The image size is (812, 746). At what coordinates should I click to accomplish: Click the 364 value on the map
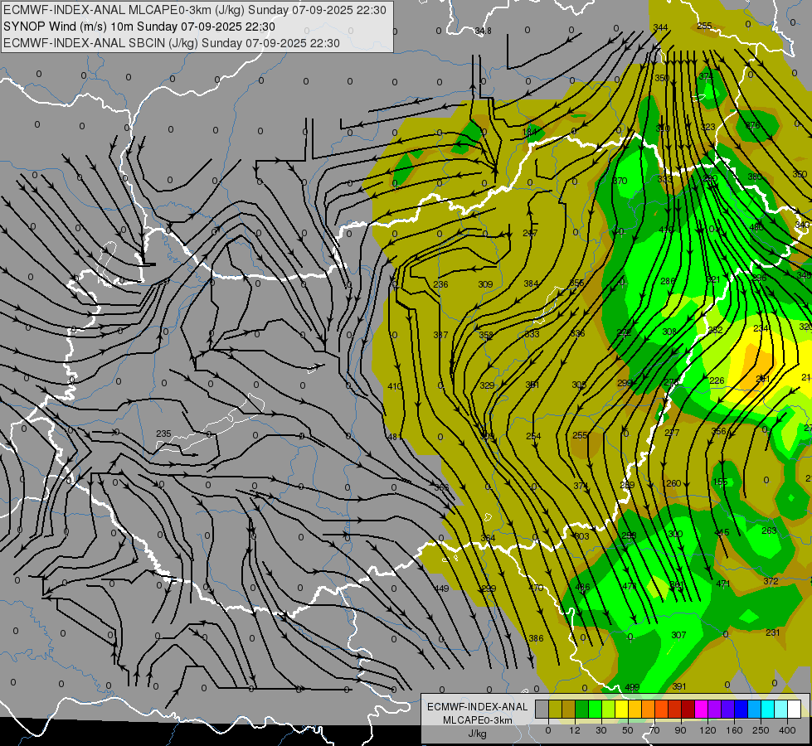[488, 539]
